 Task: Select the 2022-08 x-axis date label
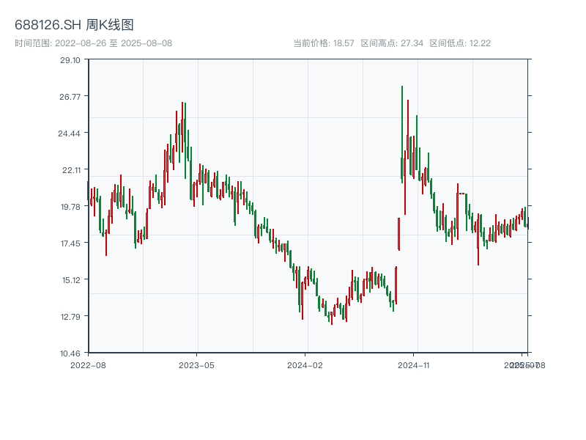pos(88,364)
